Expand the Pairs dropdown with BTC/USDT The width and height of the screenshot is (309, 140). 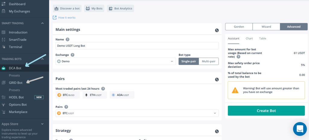coord(137,113)
